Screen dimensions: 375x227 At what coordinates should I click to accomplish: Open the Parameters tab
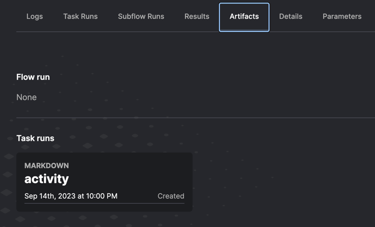(342, 17)
